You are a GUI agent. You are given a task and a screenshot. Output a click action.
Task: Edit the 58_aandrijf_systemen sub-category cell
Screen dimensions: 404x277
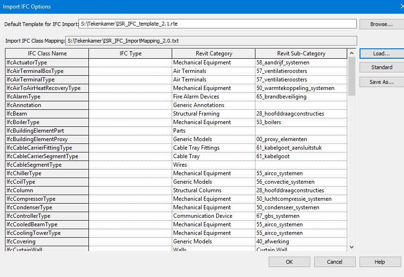(301, 63)
